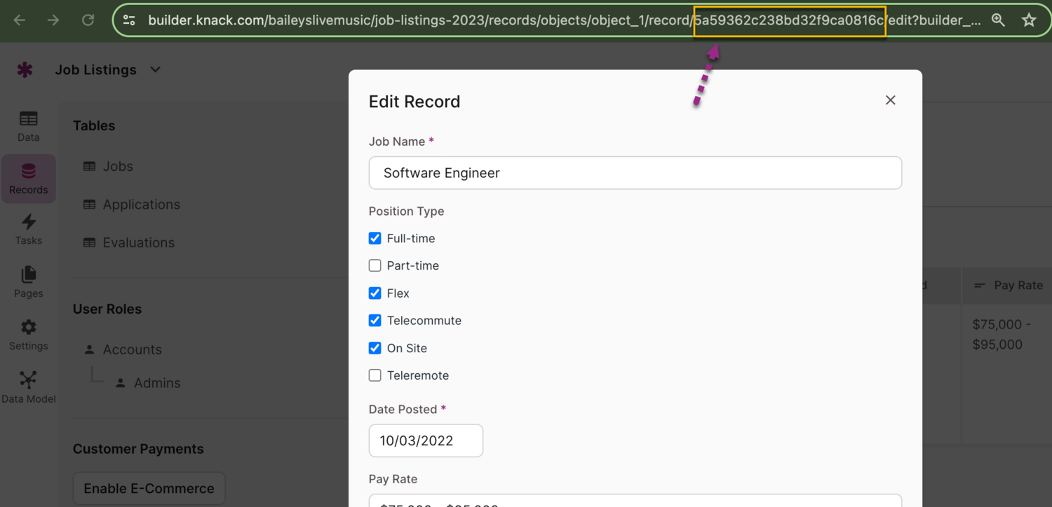Toggle the Telecommute checkbox
Image resolution: width=1052 pixels, height=507 pixels.
click(375, 321)
